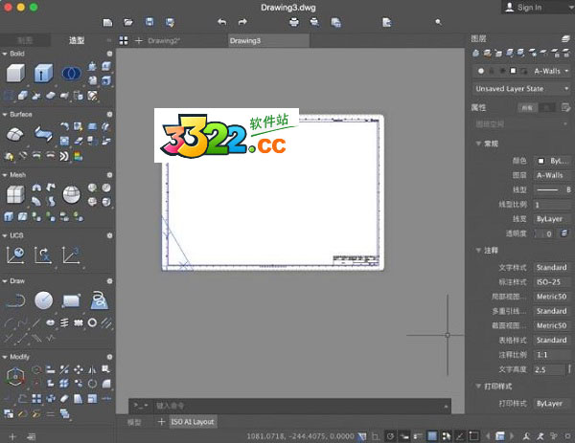Open the Surface panel gear settings
Screen dimensions: 575x443
click(x=109, y=113)
